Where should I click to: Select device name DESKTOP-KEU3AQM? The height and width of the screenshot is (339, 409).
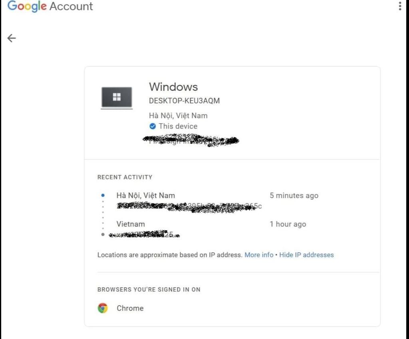pos(185,100)
